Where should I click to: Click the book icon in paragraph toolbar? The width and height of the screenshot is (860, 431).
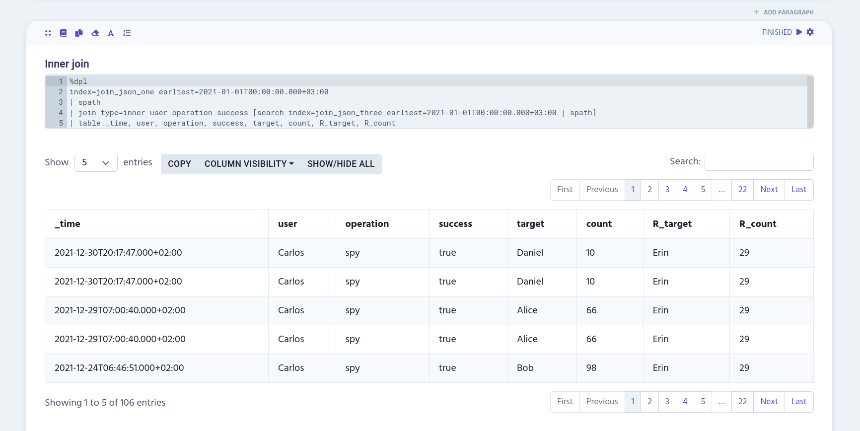[x=63, y=33]
